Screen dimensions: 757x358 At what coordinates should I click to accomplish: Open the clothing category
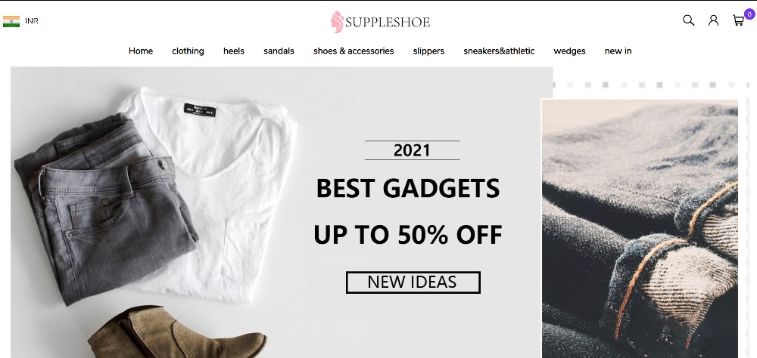(188, 51)
